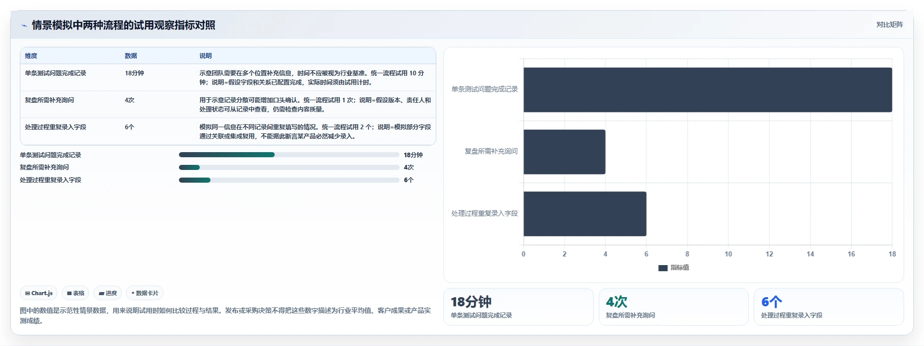
Task: Click the progress bar for 单条测试问题完成记录
Action: click(289, 155)
